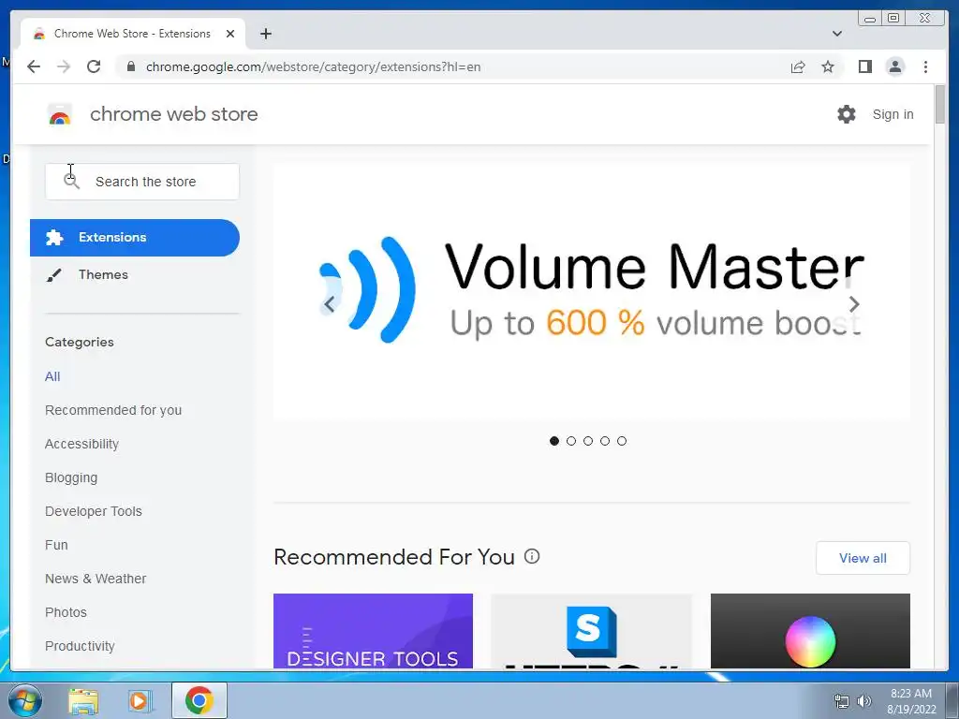Open the Designer Tools extension card
959x719 pixels.
[373, 631]
